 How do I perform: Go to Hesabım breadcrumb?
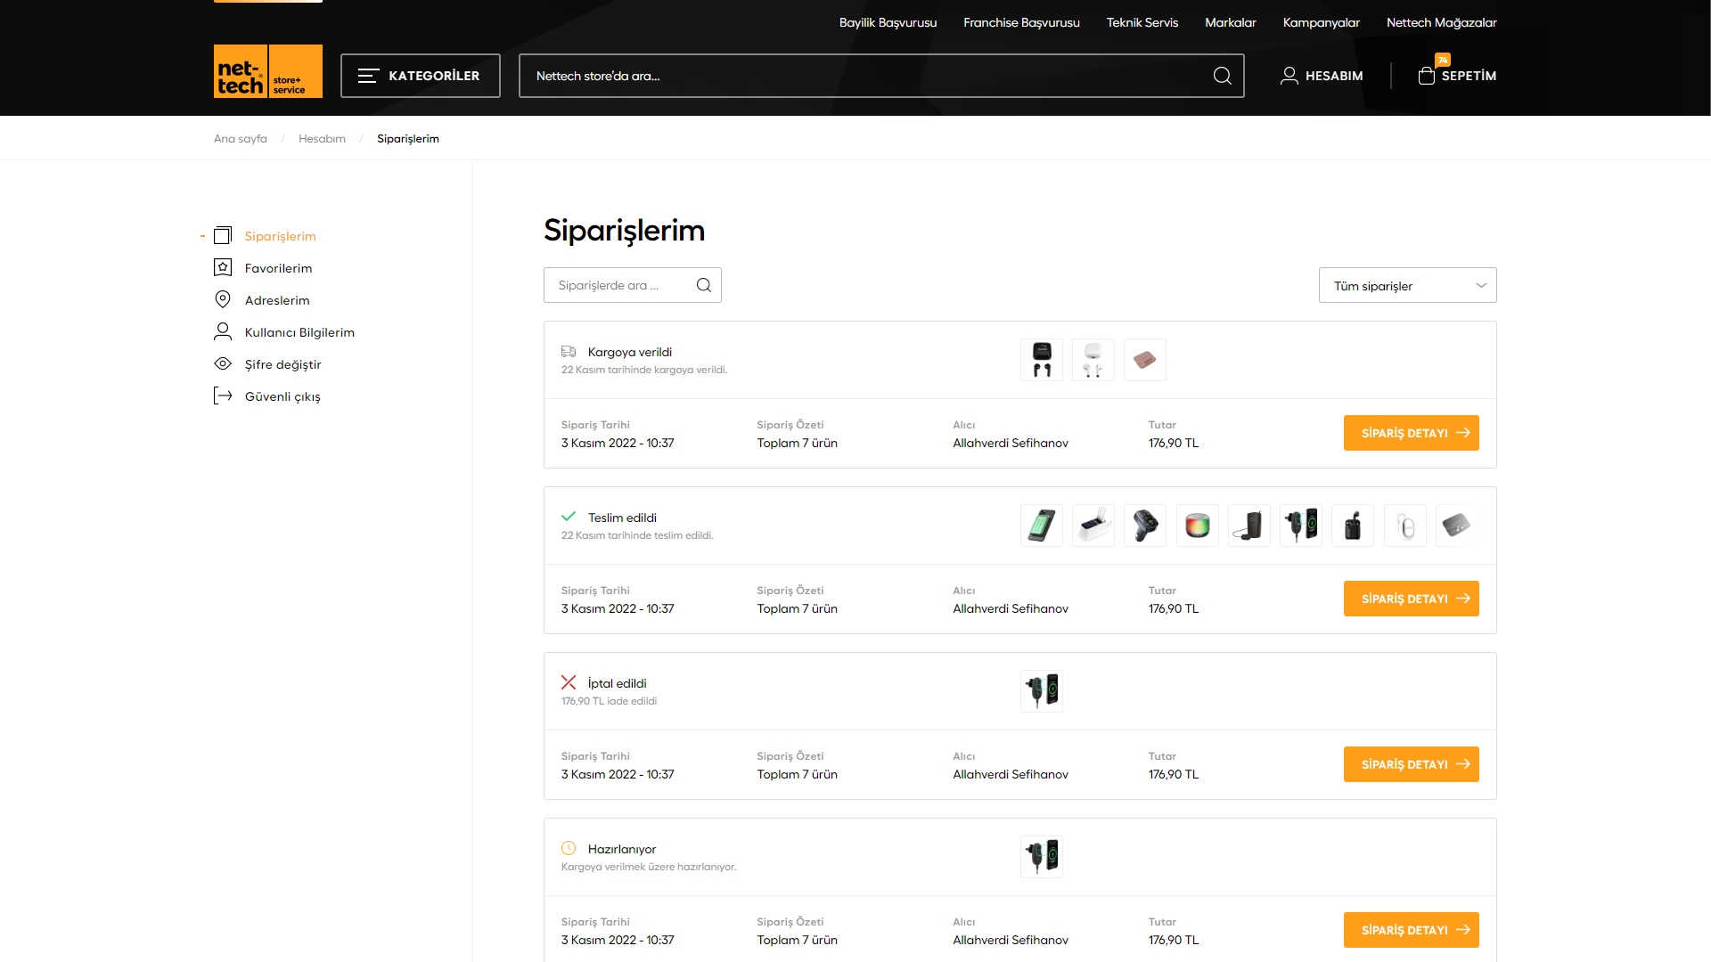[322, 138]
